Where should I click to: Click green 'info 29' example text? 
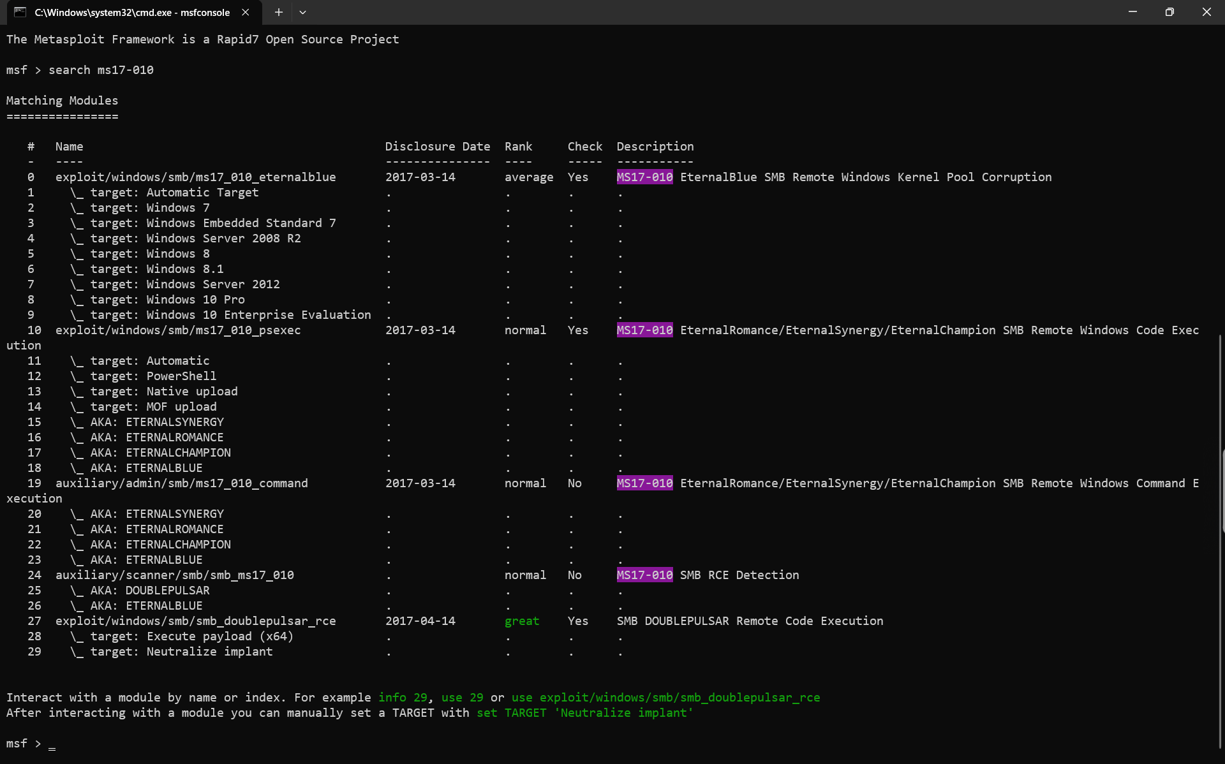(x=403, y=698)
